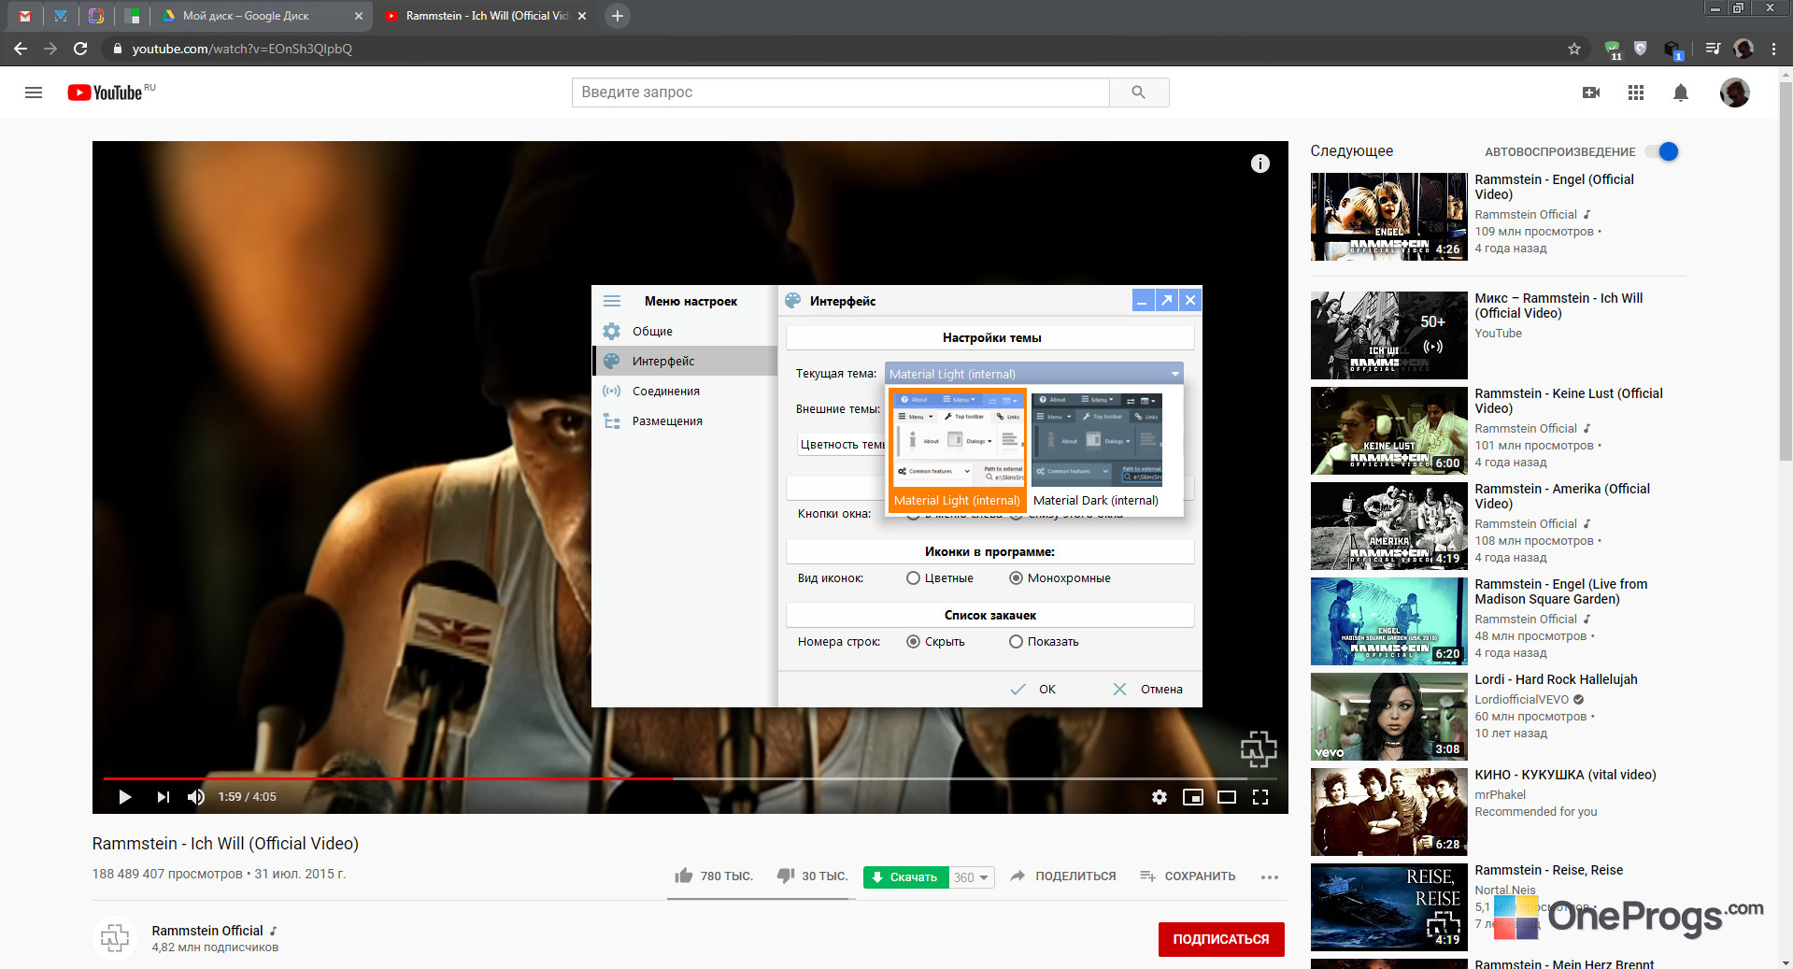Viewport: 1793px width, 969px height.
Task: Reload the page in the browser
Action: click(x=80, y=49)
